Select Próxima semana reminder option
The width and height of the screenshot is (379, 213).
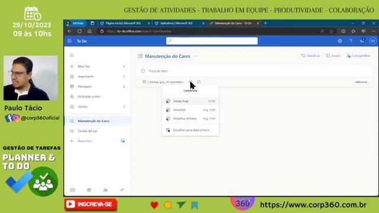tap(191, 118)
